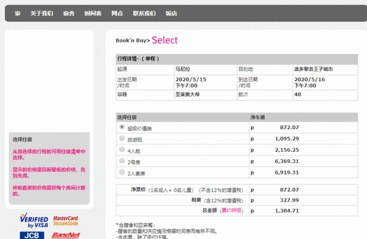Choose the 4人舱 radio button
Screen dimensions: 367x239
(x=122, y=149)
